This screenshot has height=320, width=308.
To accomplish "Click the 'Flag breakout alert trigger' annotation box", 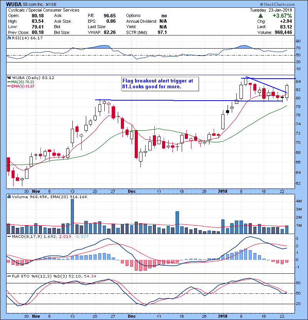I will point(160,84).
